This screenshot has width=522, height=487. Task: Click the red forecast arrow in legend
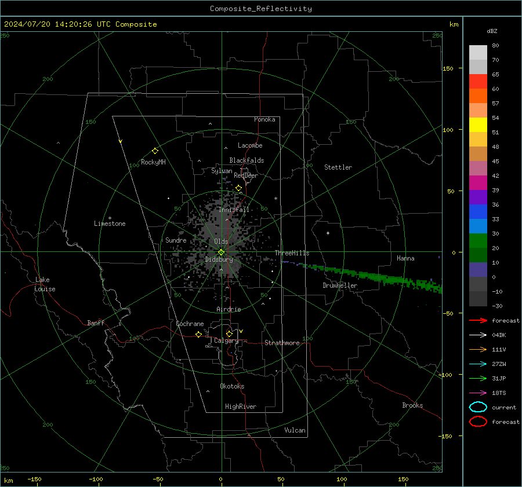478,320
